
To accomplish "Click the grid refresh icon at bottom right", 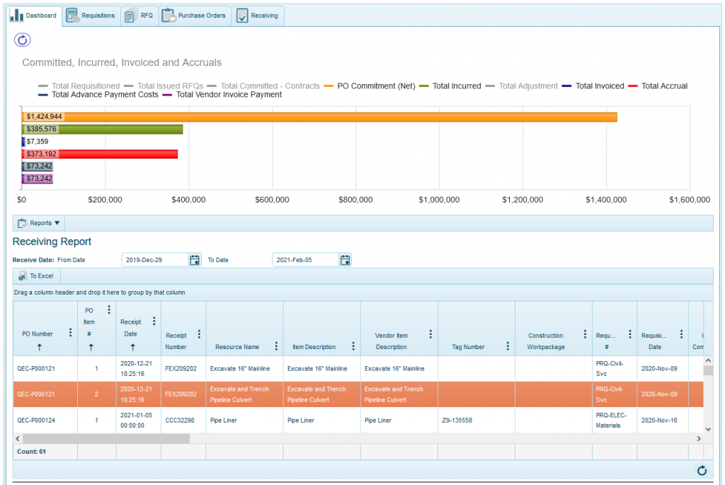I will (x=702, y=470).
